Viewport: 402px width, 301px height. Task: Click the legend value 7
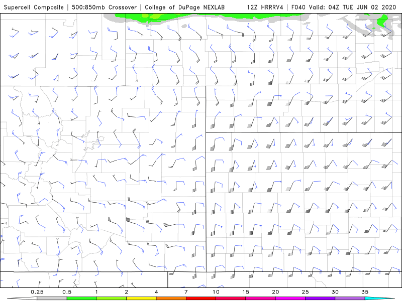[186, 292]
